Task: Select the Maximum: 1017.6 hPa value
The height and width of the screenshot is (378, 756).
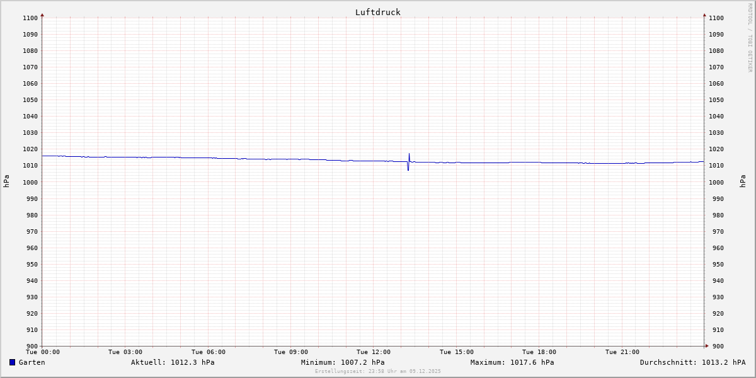Action: 512,362
